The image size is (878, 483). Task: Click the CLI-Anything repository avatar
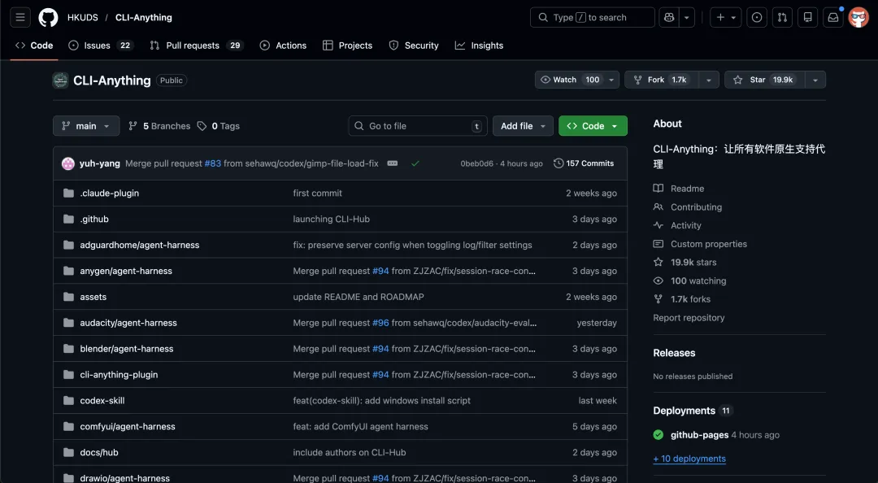(60, 80)
